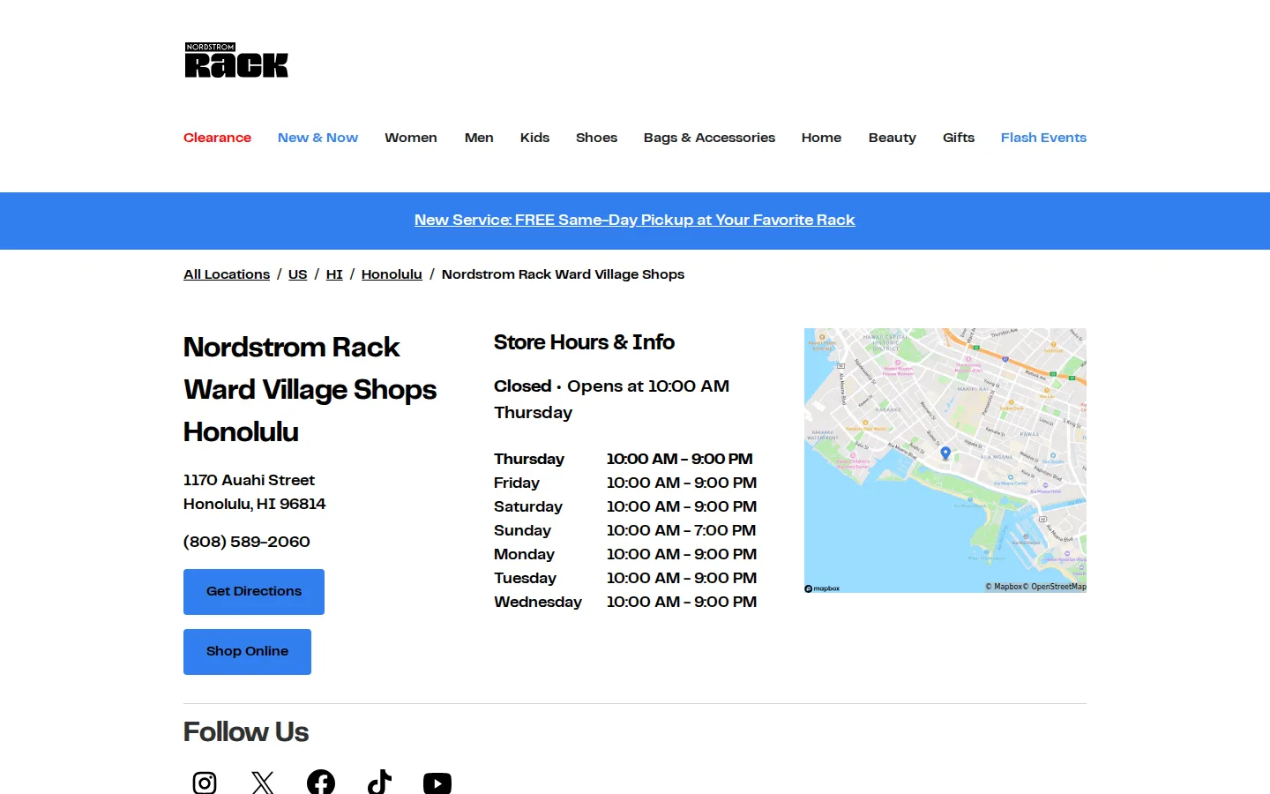1270x794 pixels.
Task: Click the FREE Same-Day Pickup banner link
Action: pos(635,221)
